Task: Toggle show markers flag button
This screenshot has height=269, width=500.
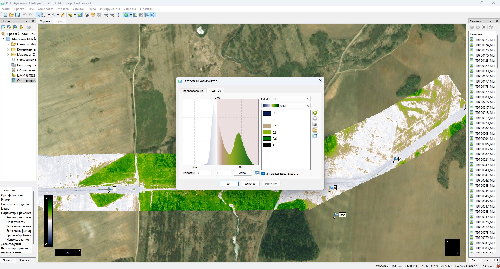Action: coord(147,15)
